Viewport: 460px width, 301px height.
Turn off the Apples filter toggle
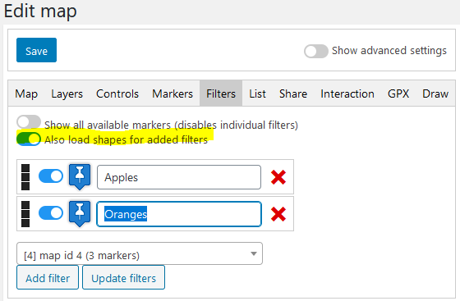tap(51, 176)
